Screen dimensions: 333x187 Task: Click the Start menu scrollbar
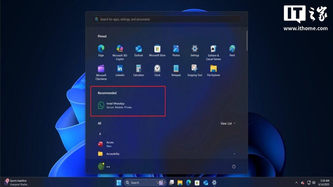coord(247,41)
